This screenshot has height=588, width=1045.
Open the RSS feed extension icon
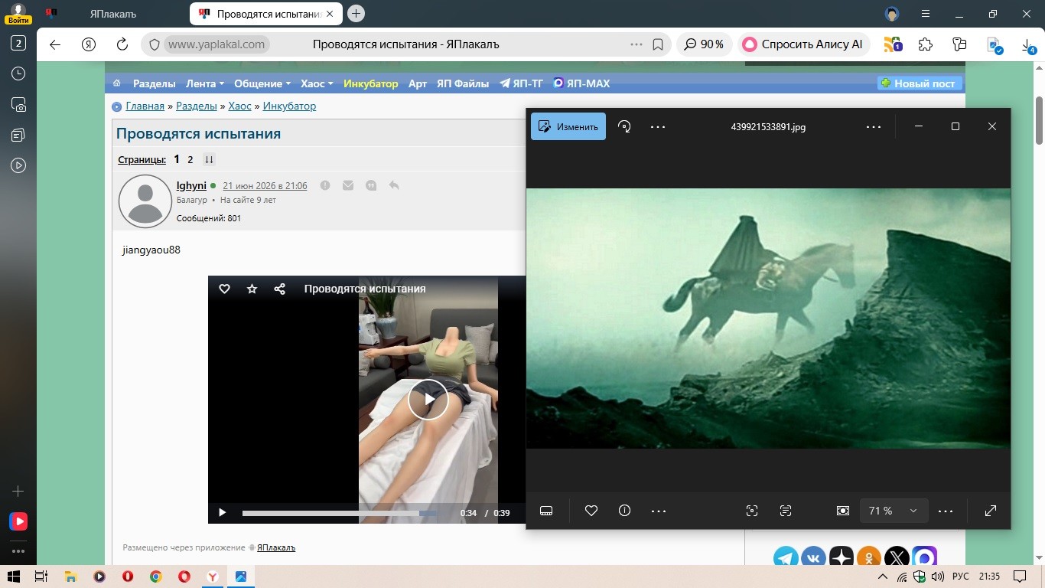tap(893, 44)
